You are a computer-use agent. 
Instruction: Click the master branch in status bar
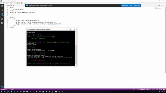(x=4, y=90)
